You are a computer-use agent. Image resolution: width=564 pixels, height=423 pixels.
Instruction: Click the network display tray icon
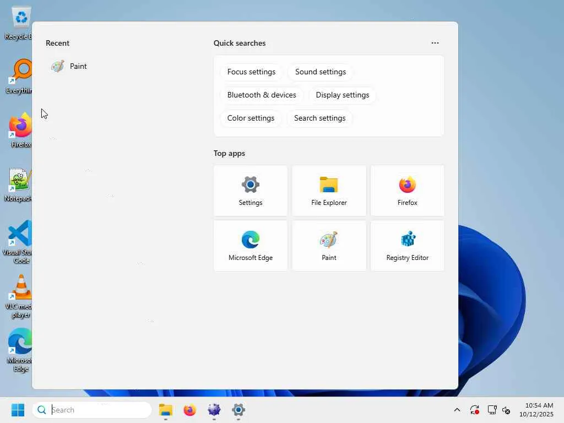point(492,410)
